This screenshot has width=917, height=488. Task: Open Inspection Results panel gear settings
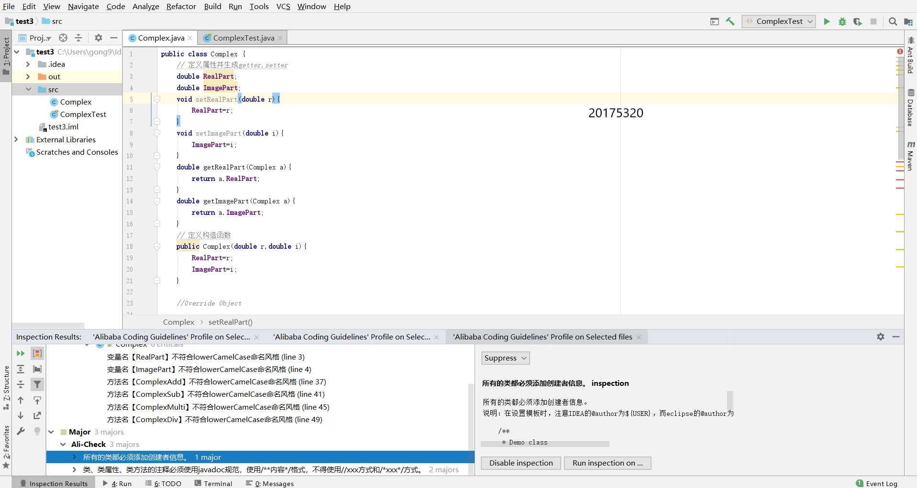click(x=881, y=337)
